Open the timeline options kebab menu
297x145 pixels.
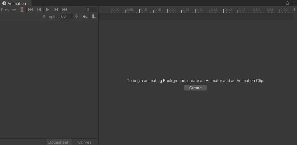(x=295, y=10)
